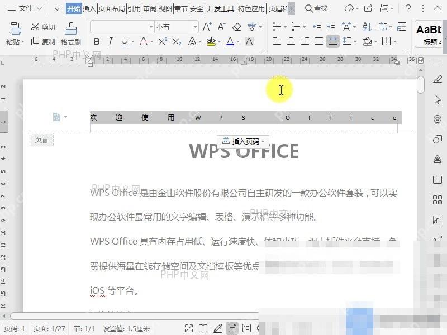The height and width of the screenshot is (335, 447).
Task: Apply the font color A swatch
Action: click(x=230, y=41)
